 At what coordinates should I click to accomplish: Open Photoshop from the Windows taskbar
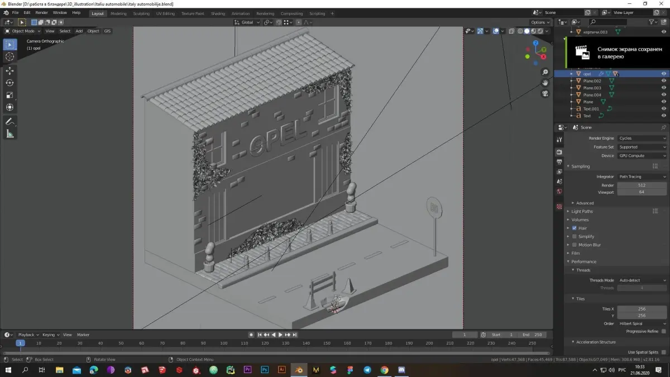pyautogui.click(x=265, y=370)
